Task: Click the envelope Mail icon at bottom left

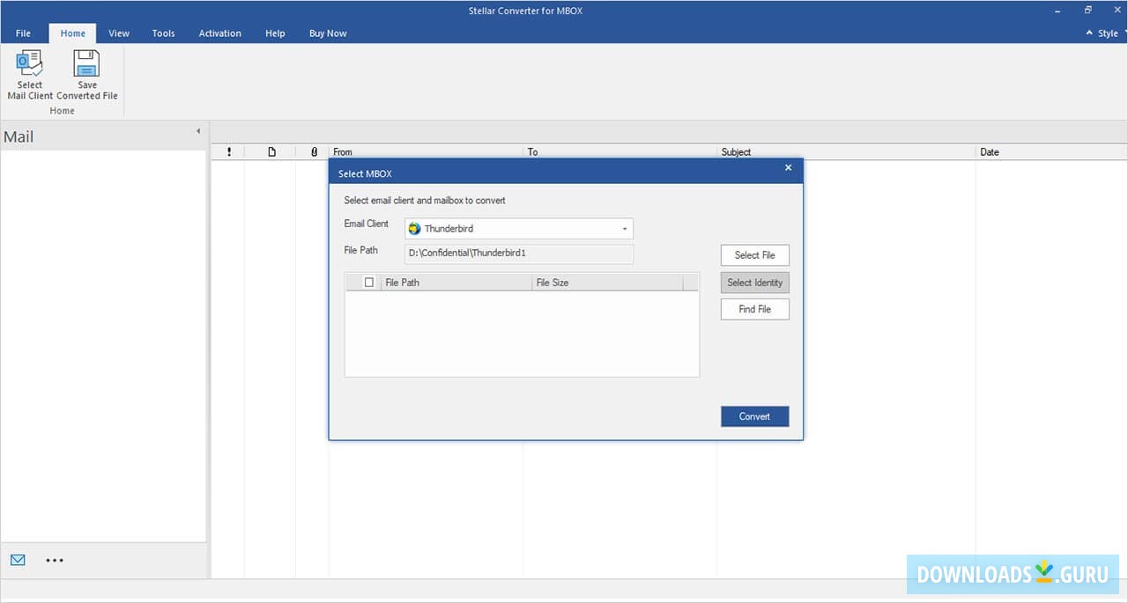Action: (x=18, y=560)
